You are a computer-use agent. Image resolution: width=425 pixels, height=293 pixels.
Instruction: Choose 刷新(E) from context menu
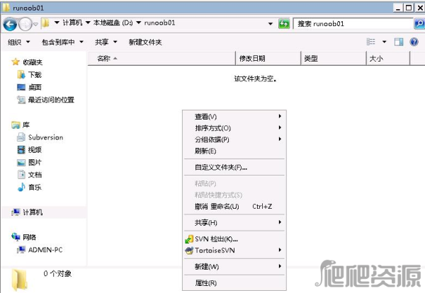click(234, 151)
